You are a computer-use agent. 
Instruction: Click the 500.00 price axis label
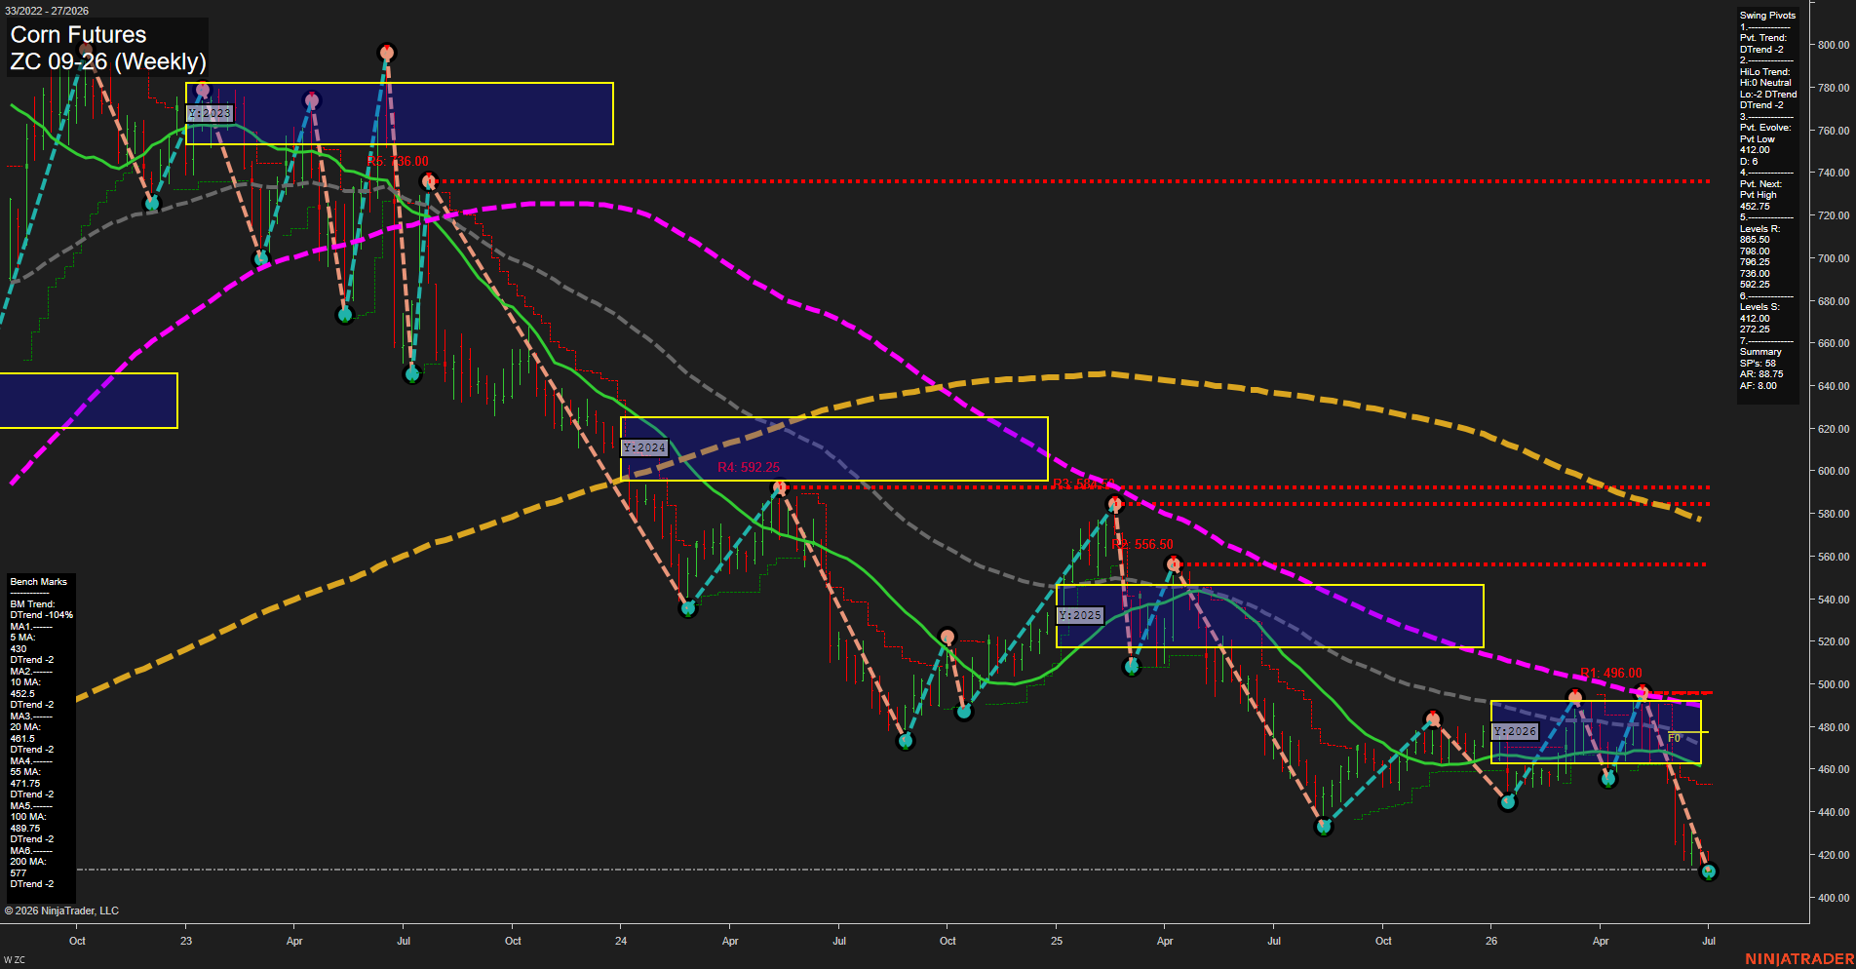click(1834, 684)
